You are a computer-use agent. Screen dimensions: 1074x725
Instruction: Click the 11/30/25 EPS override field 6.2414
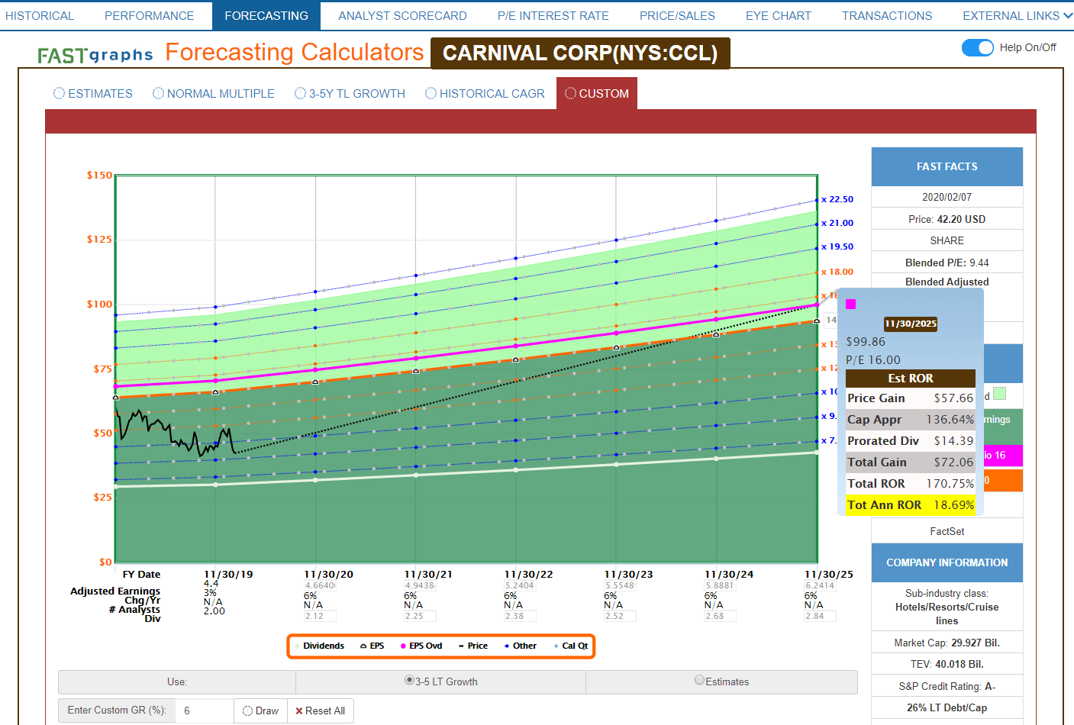[x=820, y=585]
